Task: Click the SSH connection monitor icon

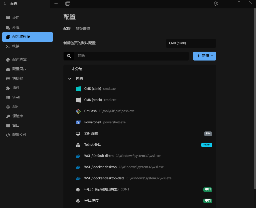Action: tap(78, 133)
